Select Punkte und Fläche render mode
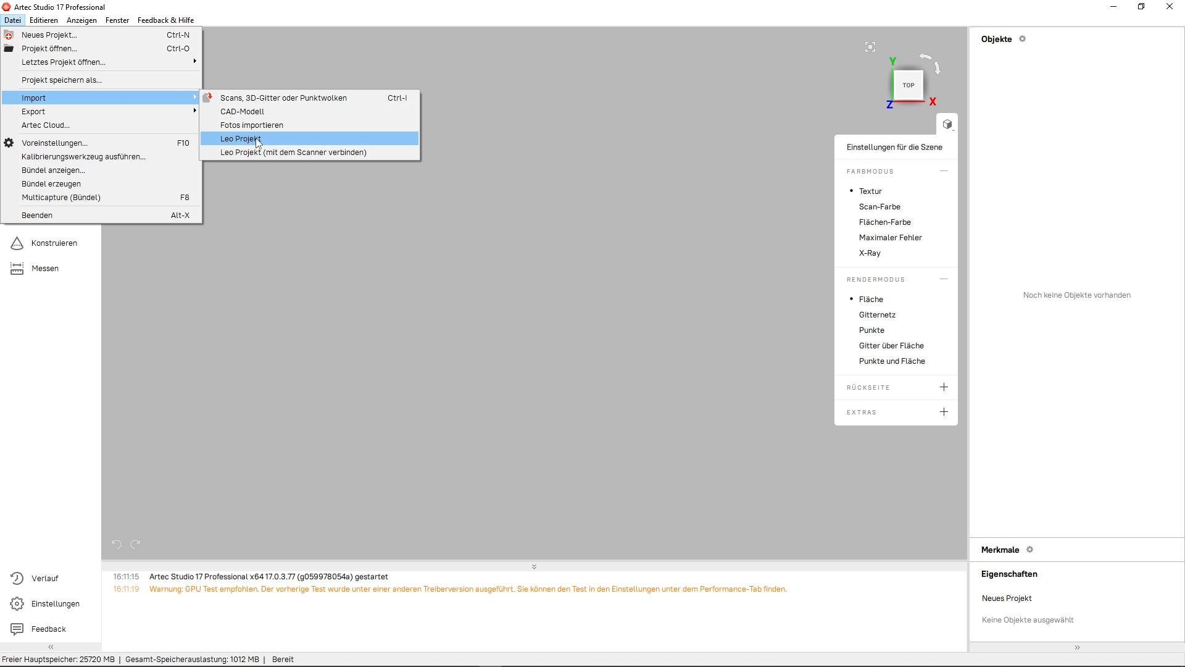This screenshot has height=667, width=1185. click(892, 361)
